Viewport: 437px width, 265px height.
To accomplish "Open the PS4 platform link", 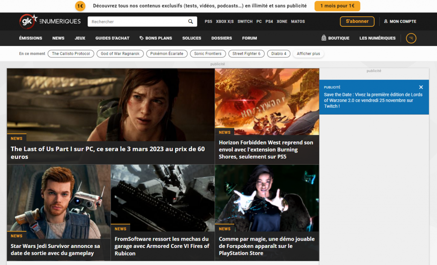I will [269, 21].
